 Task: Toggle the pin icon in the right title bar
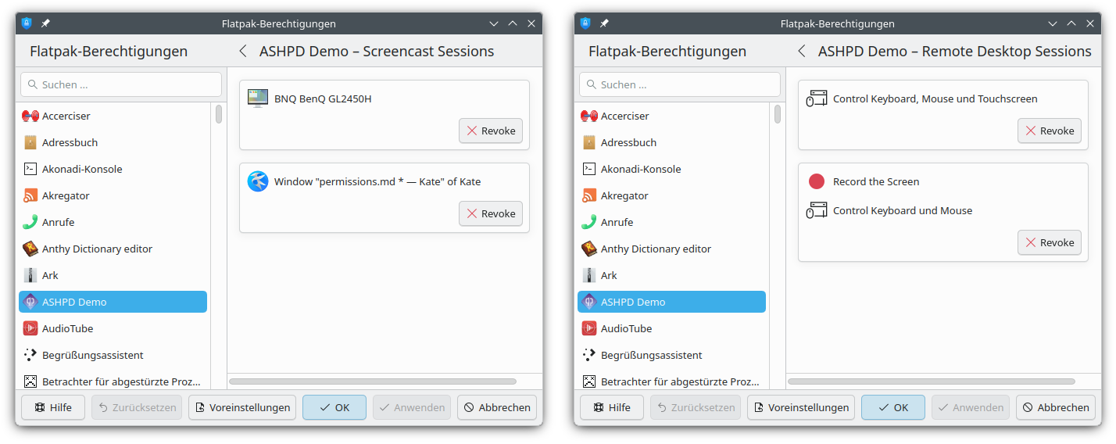604,23
